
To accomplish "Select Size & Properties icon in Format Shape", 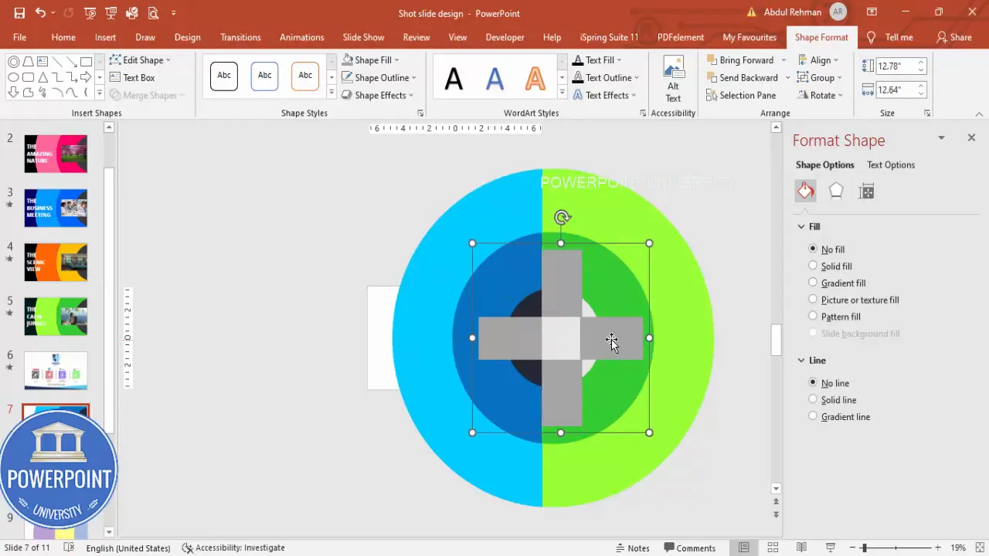I will (x=866, y=192).
